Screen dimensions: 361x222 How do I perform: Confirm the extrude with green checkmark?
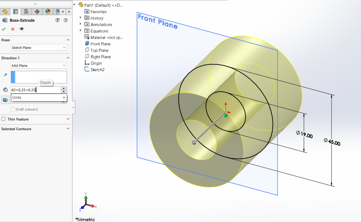4,29
